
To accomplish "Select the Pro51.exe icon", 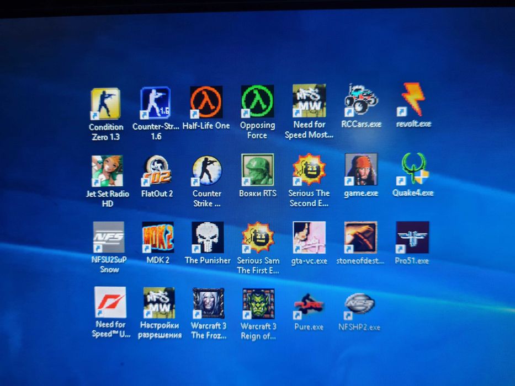I will coord(412,237).
